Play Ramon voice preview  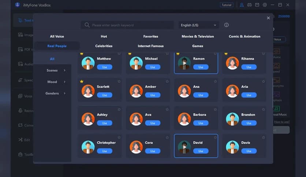(x=184, y=63)
